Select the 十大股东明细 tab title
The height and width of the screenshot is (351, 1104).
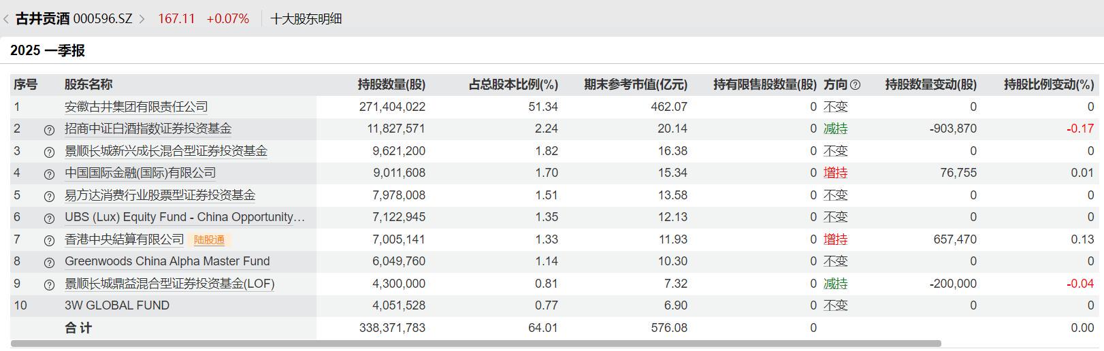[x=306, y=19]
